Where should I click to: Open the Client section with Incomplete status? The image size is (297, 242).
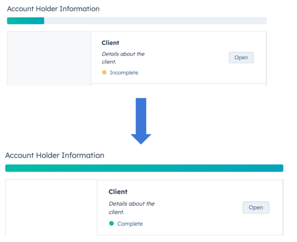point(241,57)
